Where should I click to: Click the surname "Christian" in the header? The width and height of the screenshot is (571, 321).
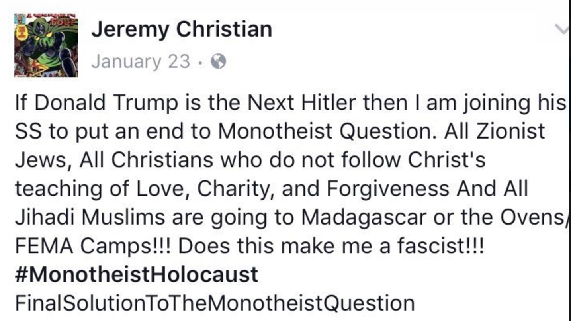[x=224, y=29]
